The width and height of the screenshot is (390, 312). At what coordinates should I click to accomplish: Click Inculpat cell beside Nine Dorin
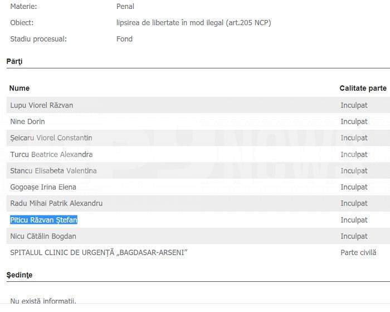[354, 122]
